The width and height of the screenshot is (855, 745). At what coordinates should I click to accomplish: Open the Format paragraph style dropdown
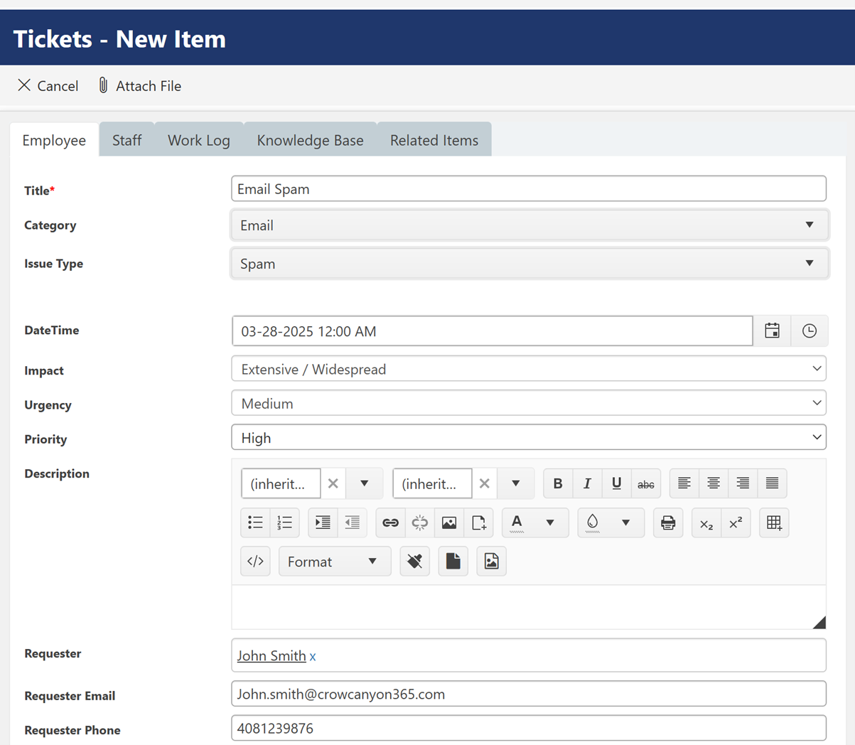click(334, 561)
